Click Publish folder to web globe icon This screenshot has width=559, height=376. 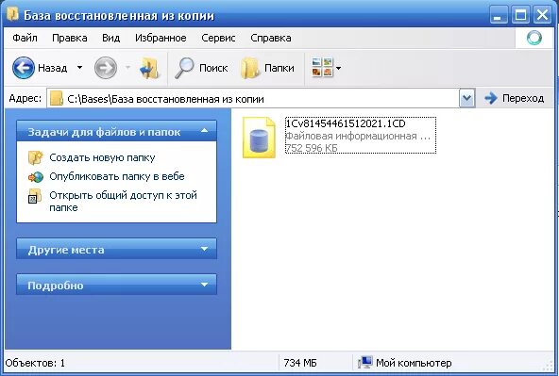coord(36,177)
